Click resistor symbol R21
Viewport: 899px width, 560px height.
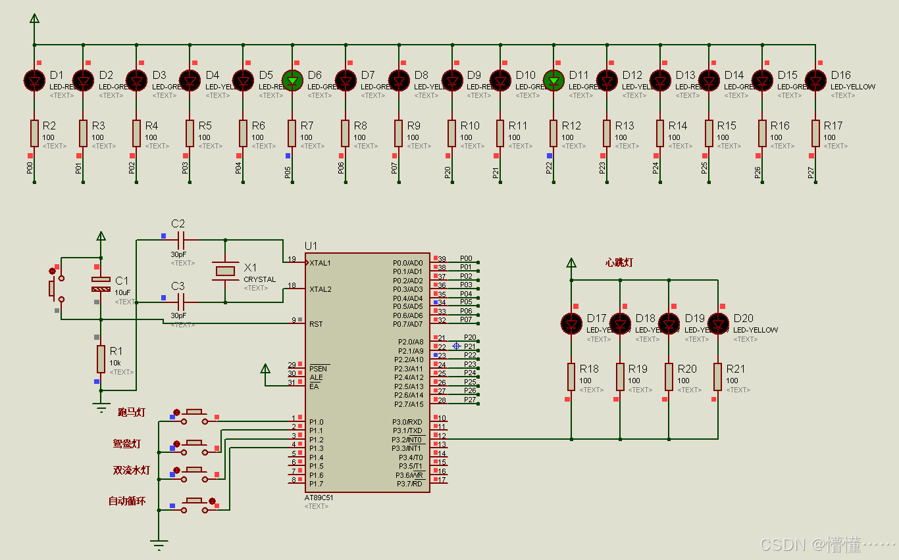click(718, 377)
